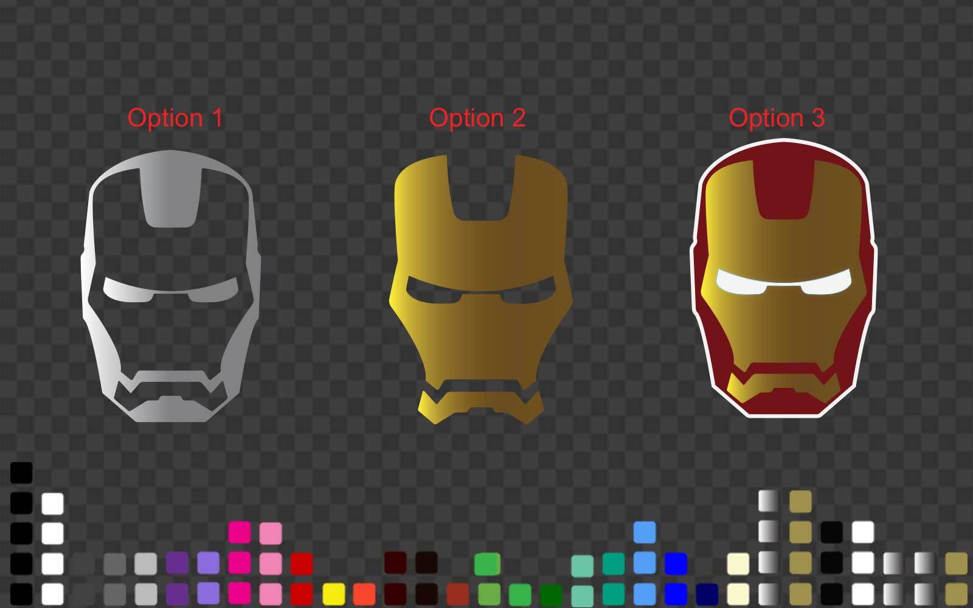The image size is (973, 608).
Task: Choose the brick-brown swatch left of the greens
Action: pyautogui.click(x=457, y=594)
